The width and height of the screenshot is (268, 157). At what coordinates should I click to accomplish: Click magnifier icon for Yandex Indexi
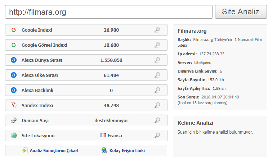(157, 105)
